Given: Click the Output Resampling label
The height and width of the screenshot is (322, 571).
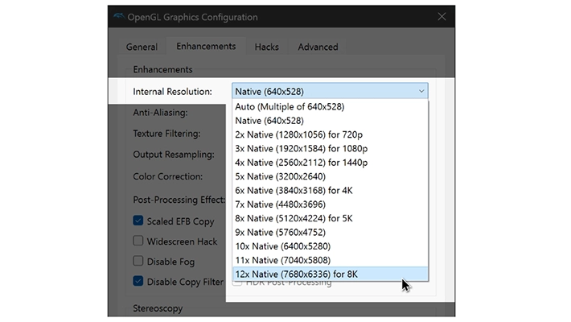Looking at the screenshot, I should pyautogui.click(x=174, y=155).
